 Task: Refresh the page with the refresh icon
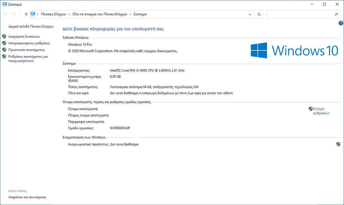[259, 14]
